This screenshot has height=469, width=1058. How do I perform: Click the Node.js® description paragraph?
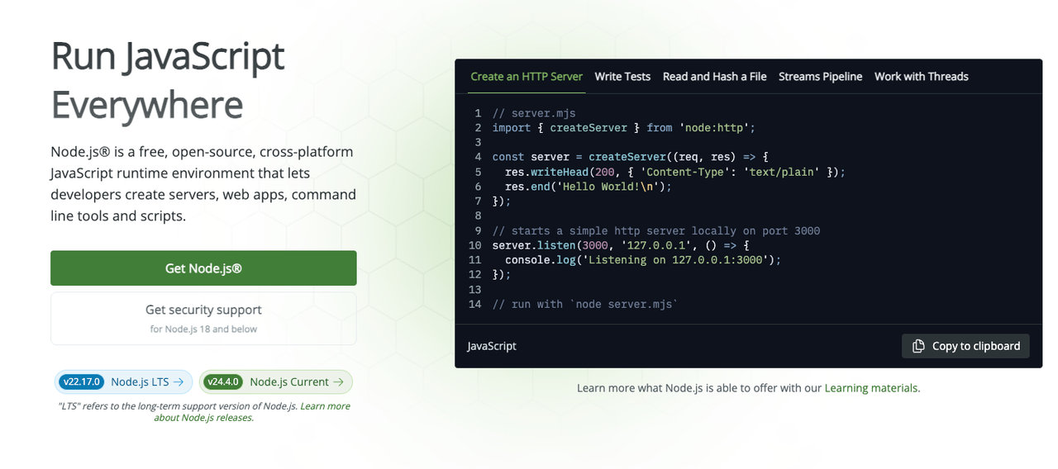point(203,184)
